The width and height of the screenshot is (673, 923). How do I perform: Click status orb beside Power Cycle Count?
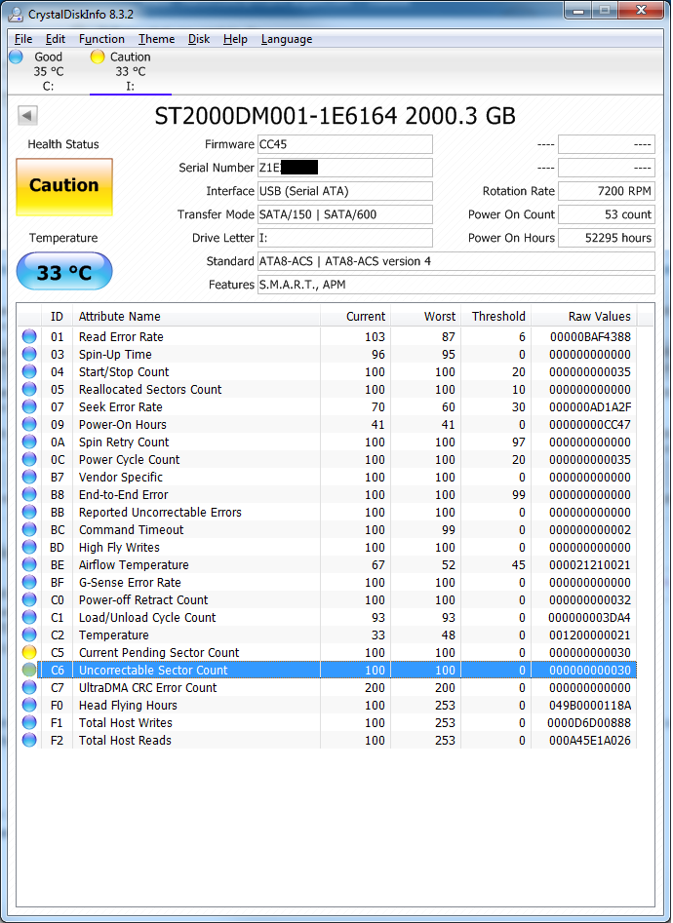coord(29,460)
